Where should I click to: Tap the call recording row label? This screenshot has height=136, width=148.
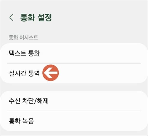21,121
